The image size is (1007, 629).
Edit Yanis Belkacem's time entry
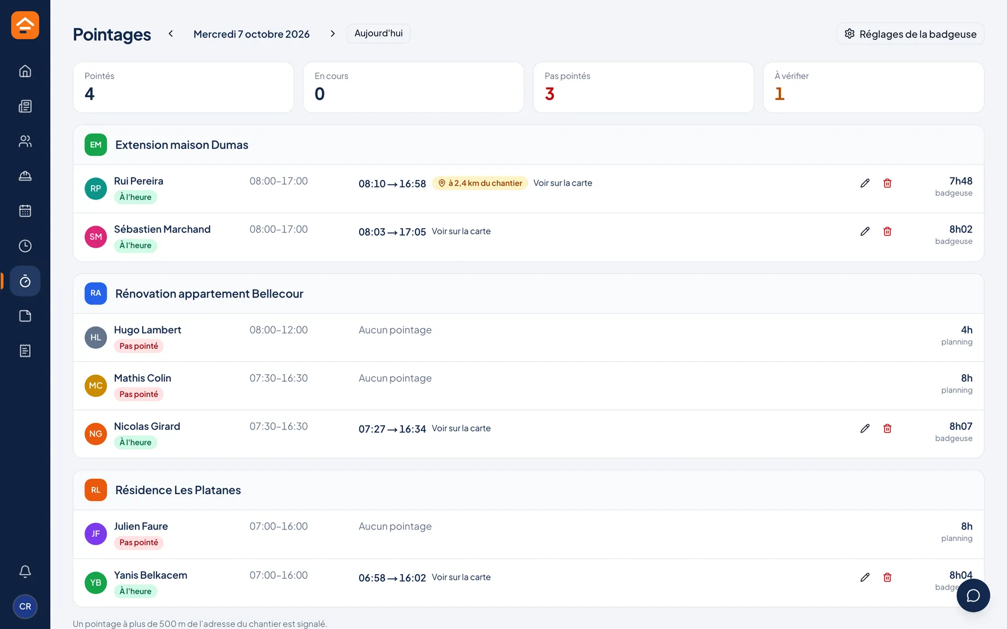point(865,577)
